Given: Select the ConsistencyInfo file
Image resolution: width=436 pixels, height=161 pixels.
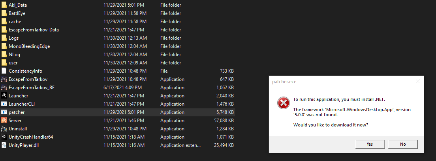Looking at the screenshot, I should pyautogui.click(x=118, y=71).
